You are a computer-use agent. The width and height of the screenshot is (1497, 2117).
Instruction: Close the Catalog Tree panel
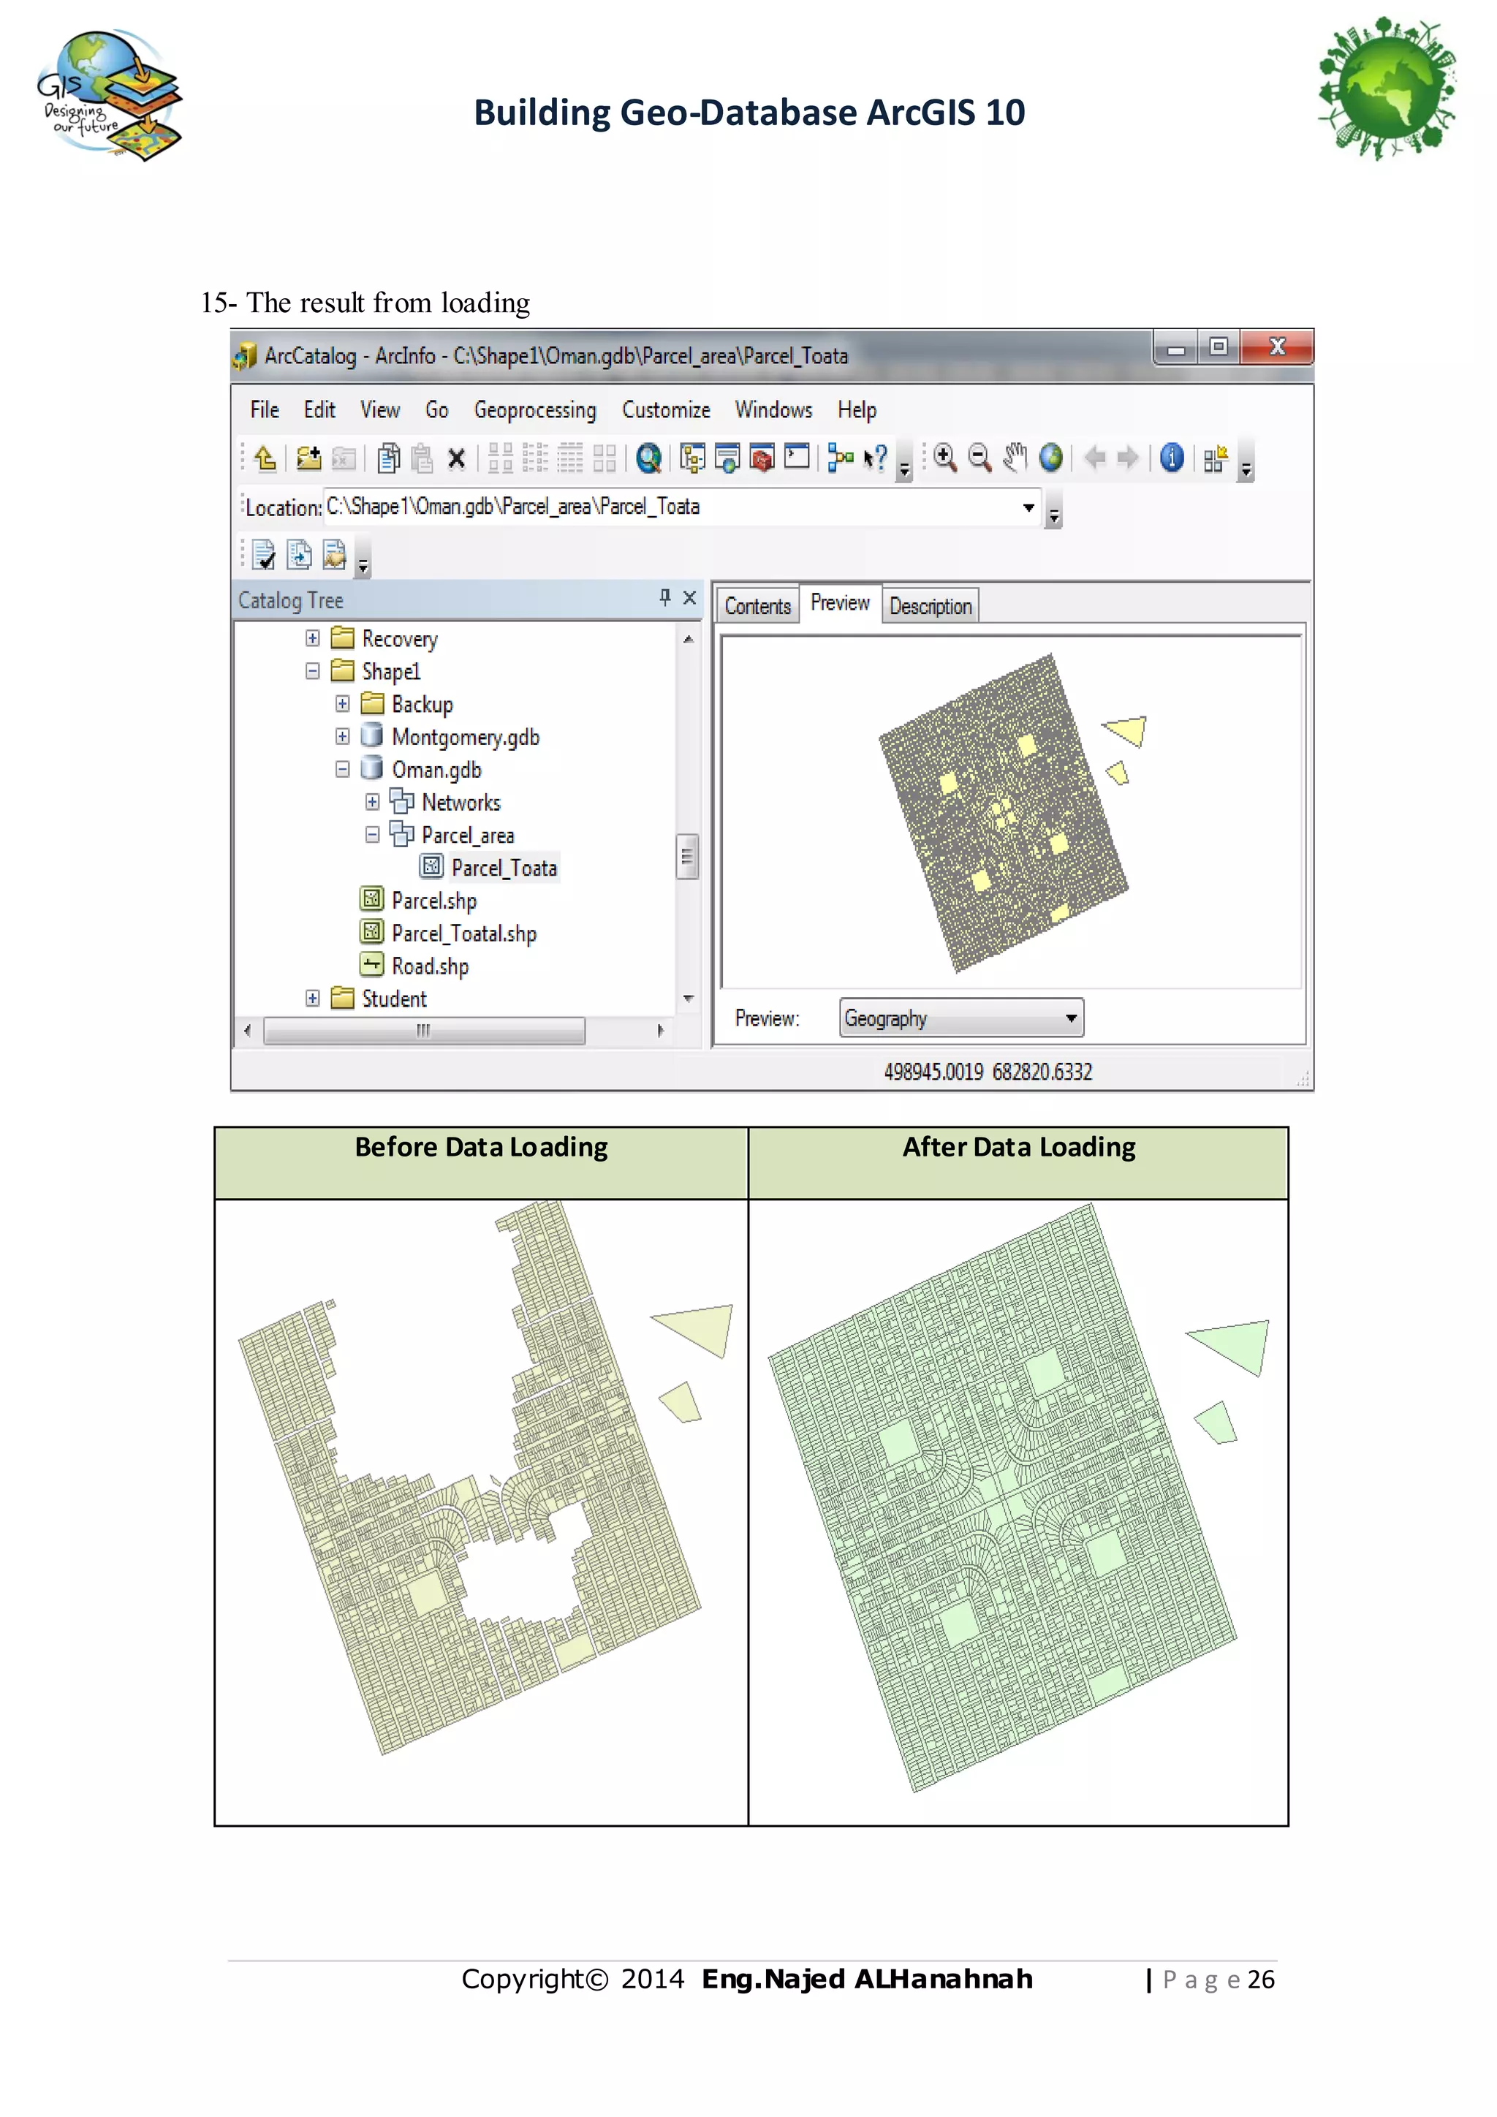(x=689, y=597)
